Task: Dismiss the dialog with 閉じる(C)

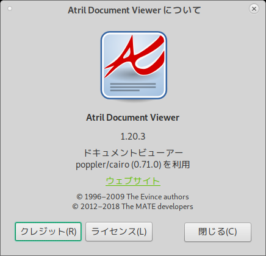Action: (218, 232)
